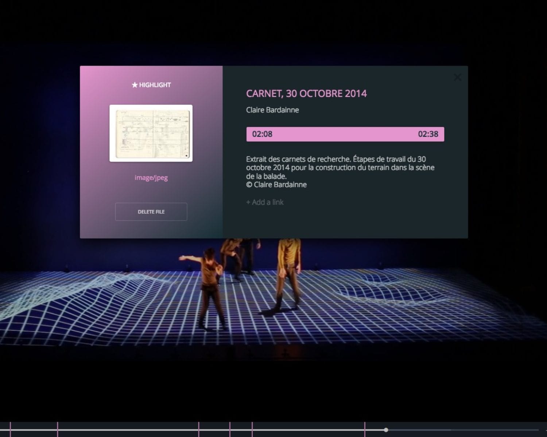Edit the title 'Carnet, 30 octobre 2014'
This screenshot has width=547, height=437.
[306, 94]
